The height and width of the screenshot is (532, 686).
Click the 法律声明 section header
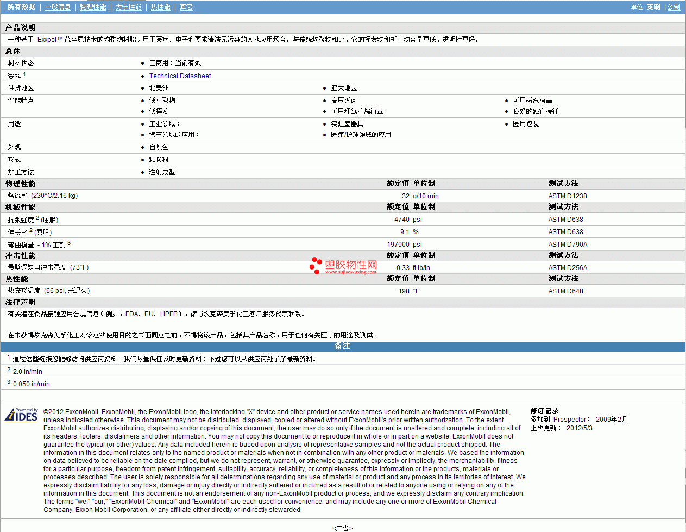tap(20, 302)
